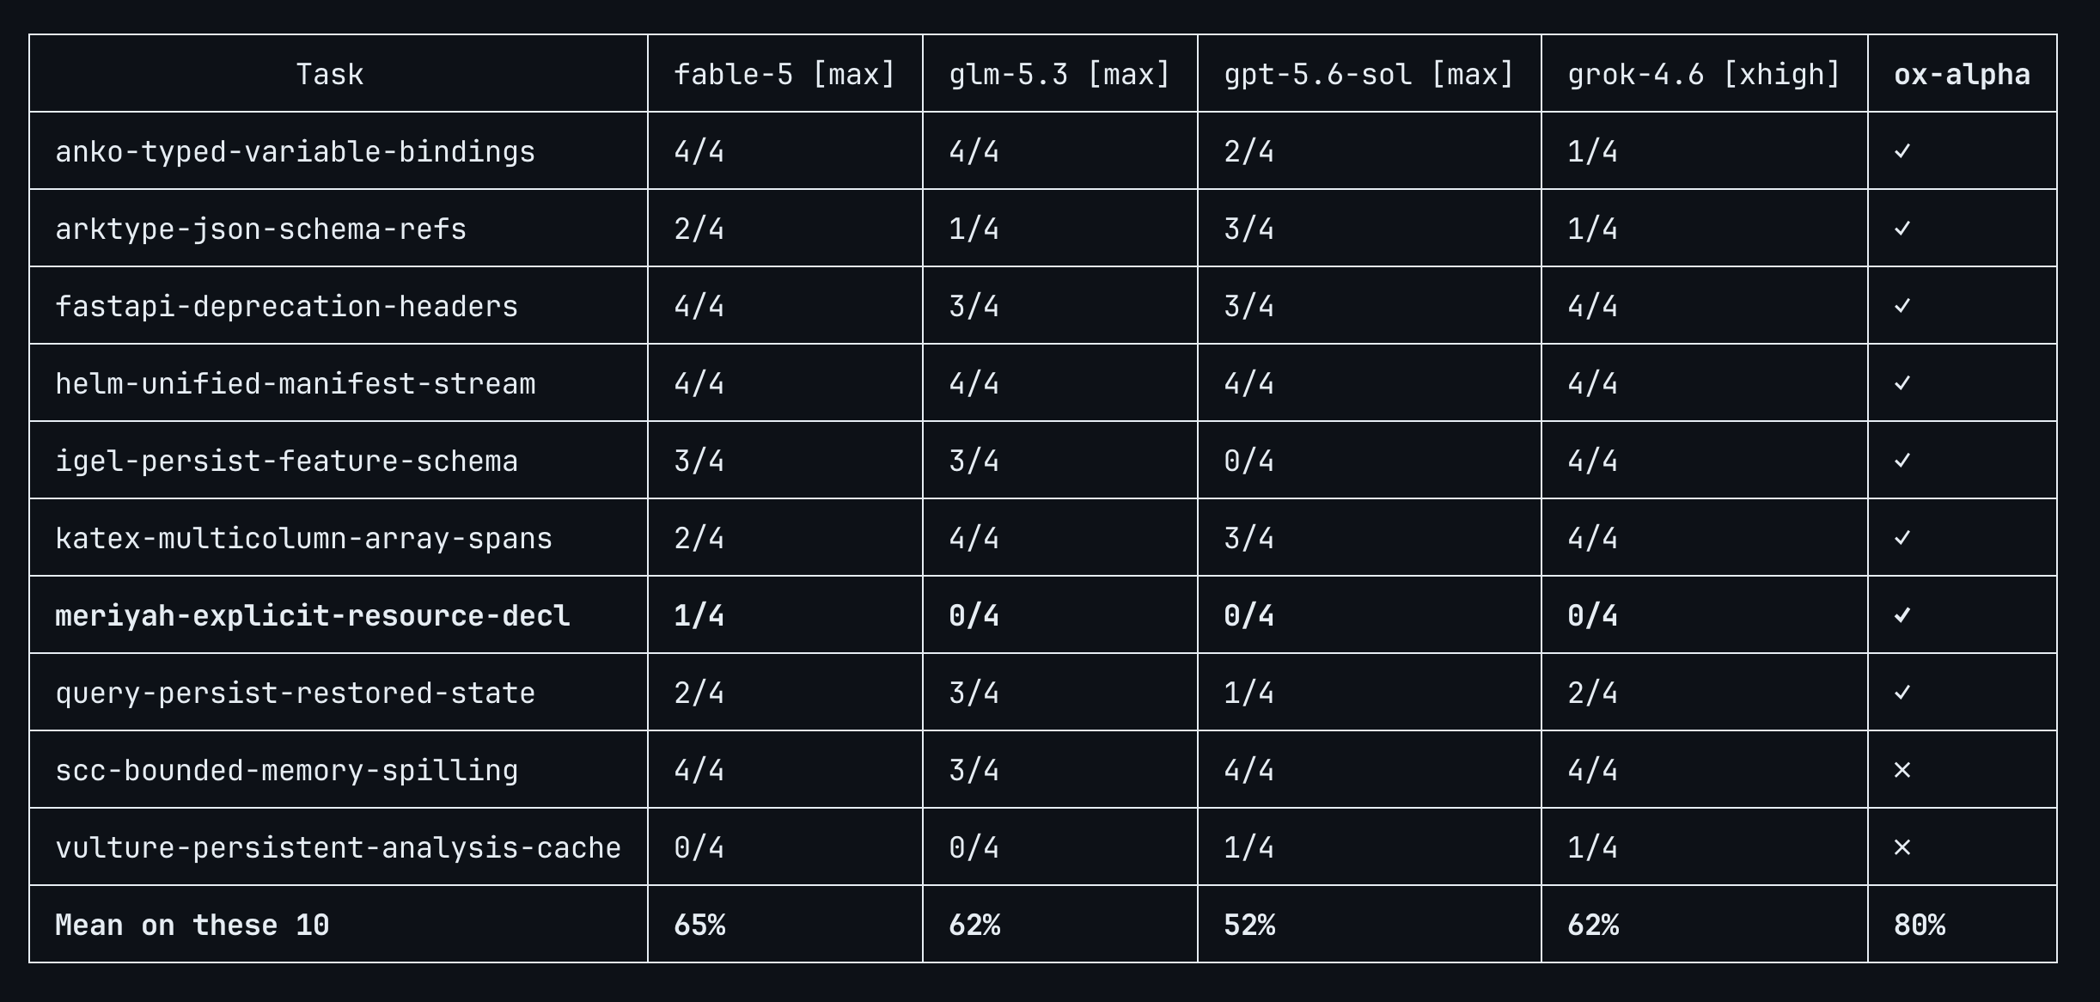Click the checkmark for anko-typed-variable-bindings
Viewport: 2100px width, 1002px height.
coord(1902,151)
